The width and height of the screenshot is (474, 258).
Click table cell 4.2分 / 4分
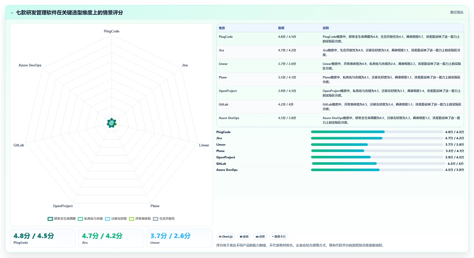point(286,104)
